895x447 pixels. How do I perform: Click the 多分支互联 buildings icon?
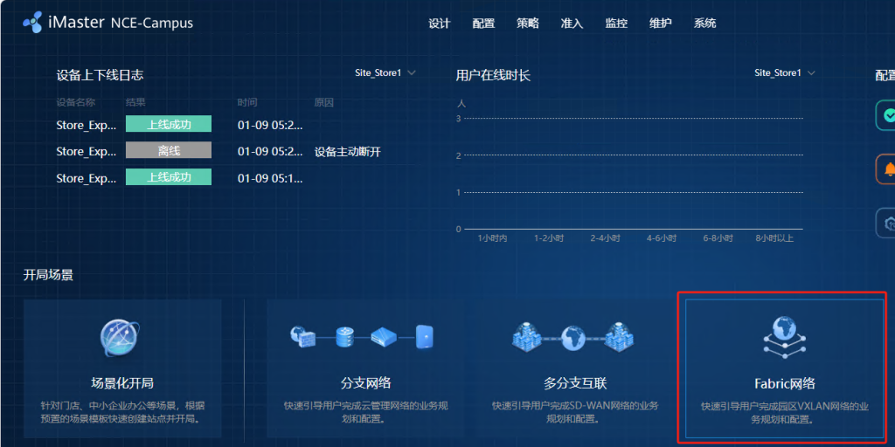tap(573, 336)
